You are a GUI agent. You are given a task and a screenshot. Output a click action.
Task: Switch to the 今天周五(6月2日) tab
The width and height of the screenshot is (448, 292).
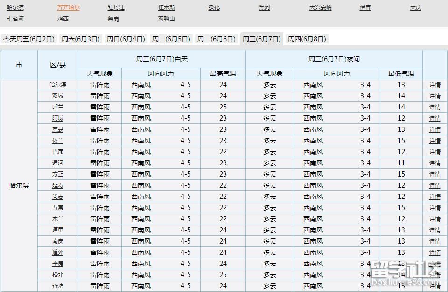pyautogui.click(x=28, y=39)
